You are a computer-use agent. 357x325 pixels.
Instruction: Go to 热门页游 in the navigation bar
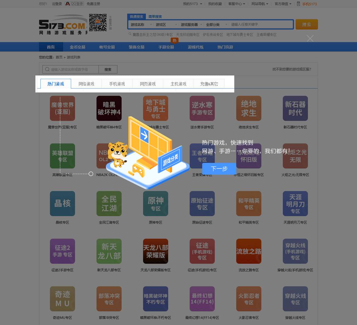225,47
